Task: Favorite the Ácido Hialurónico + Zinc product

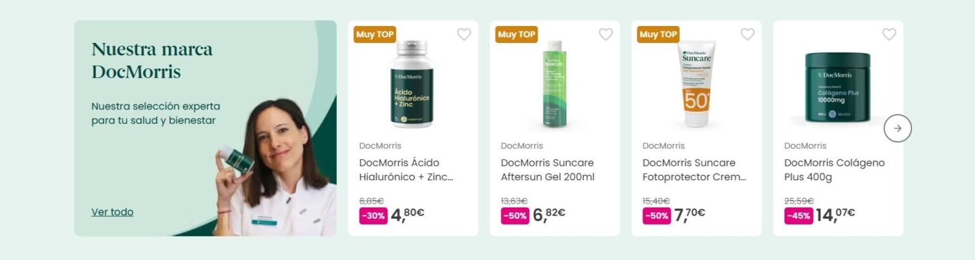Action: point(464,35)
